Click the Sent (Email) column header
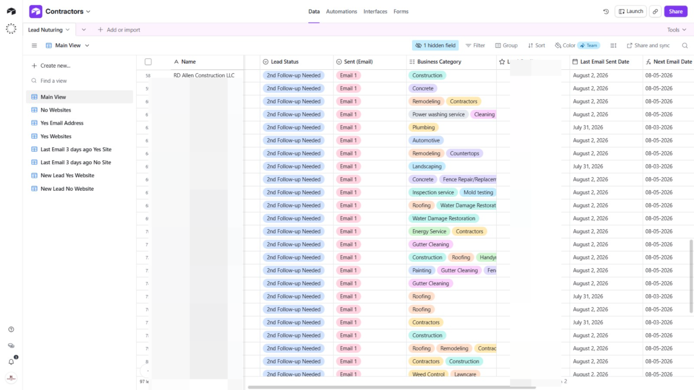 (370, 62)
